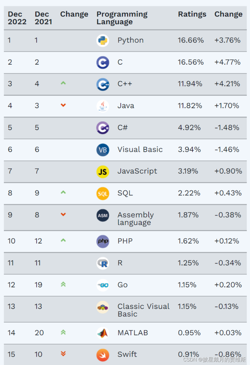This screenshot has height=365, width=250.
Task: Click the green up arrow in C++ row
Action: (x=63, y=83)
